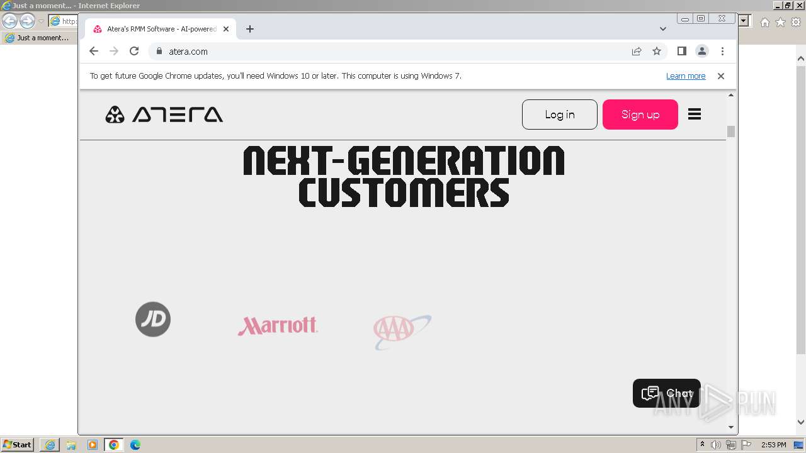Select the IE 'Just a moment...' tab

[39, 38]
